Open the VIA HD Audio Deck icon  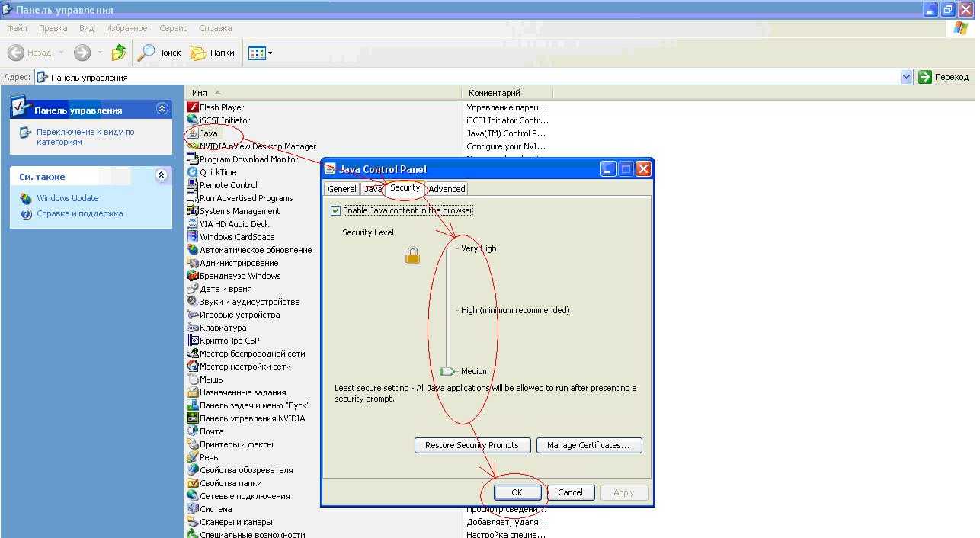pos(194,224)
